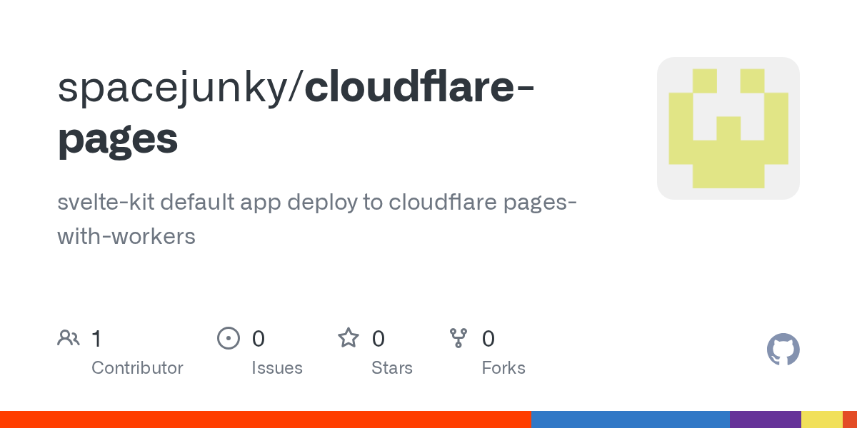Click the star outline icon
This screenshot has height=428, width=857.
pos(349,337)
